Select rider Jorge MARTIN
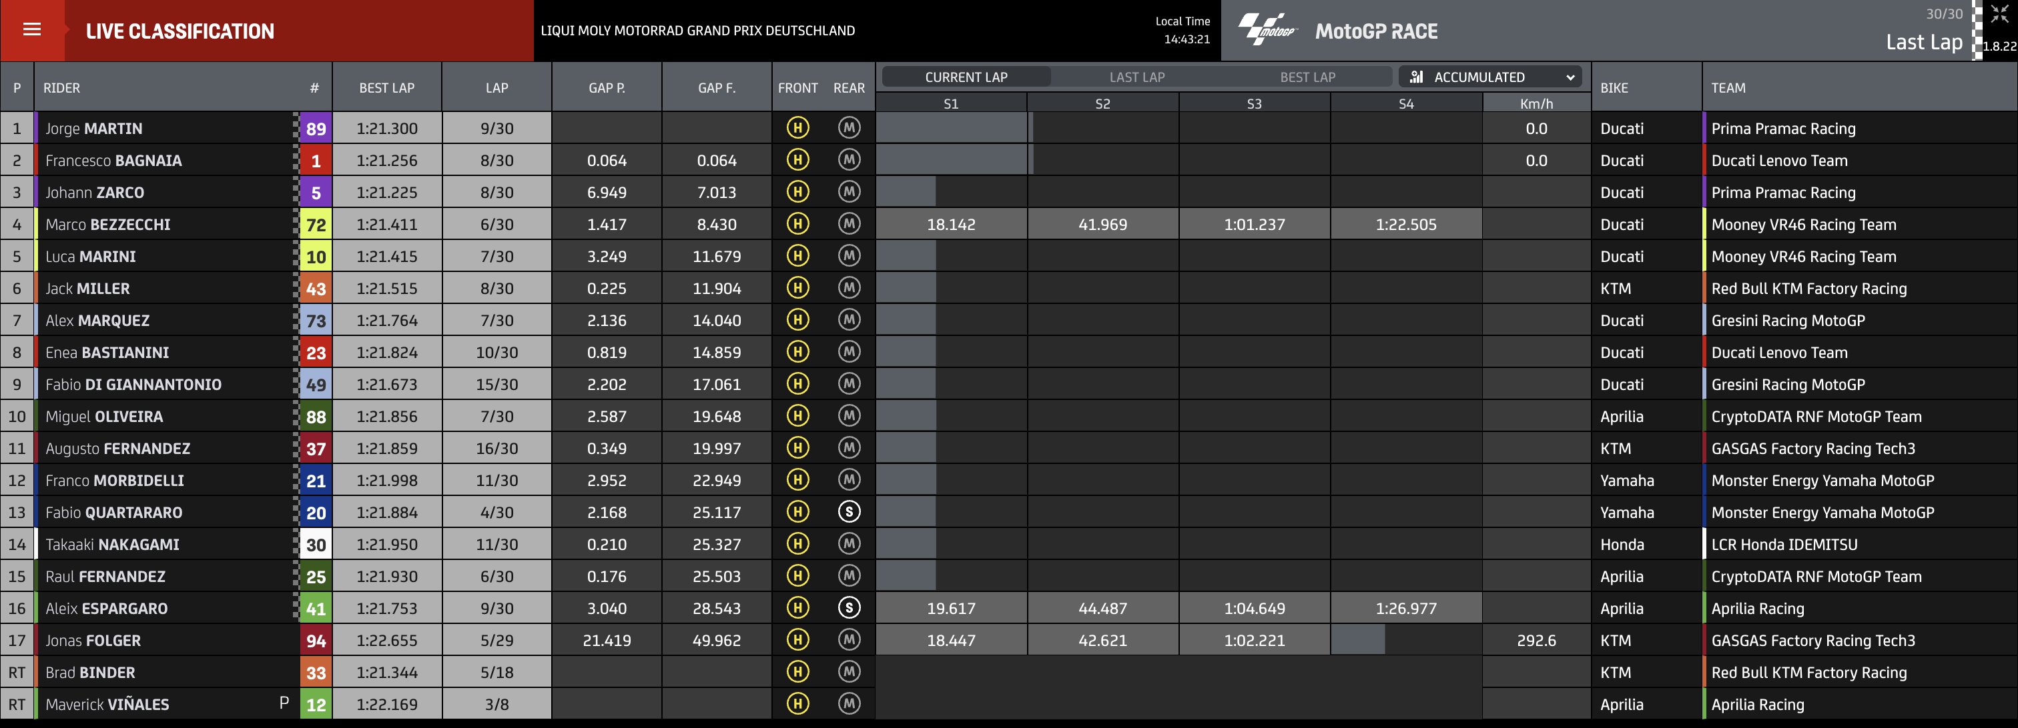The height and width of the screenshot is (728, 2018). [94, 129]
